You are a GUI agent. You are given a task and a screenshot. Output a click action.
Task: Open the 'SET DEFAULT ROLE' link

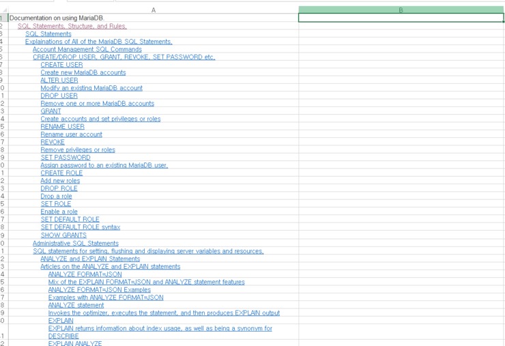(x=70, y=219)
